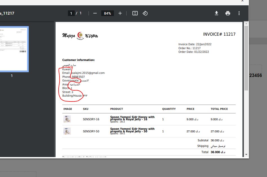Click the vertical scrollbar up arrow
This screenshot has width=267, height=177.
[x=246, y=24]
